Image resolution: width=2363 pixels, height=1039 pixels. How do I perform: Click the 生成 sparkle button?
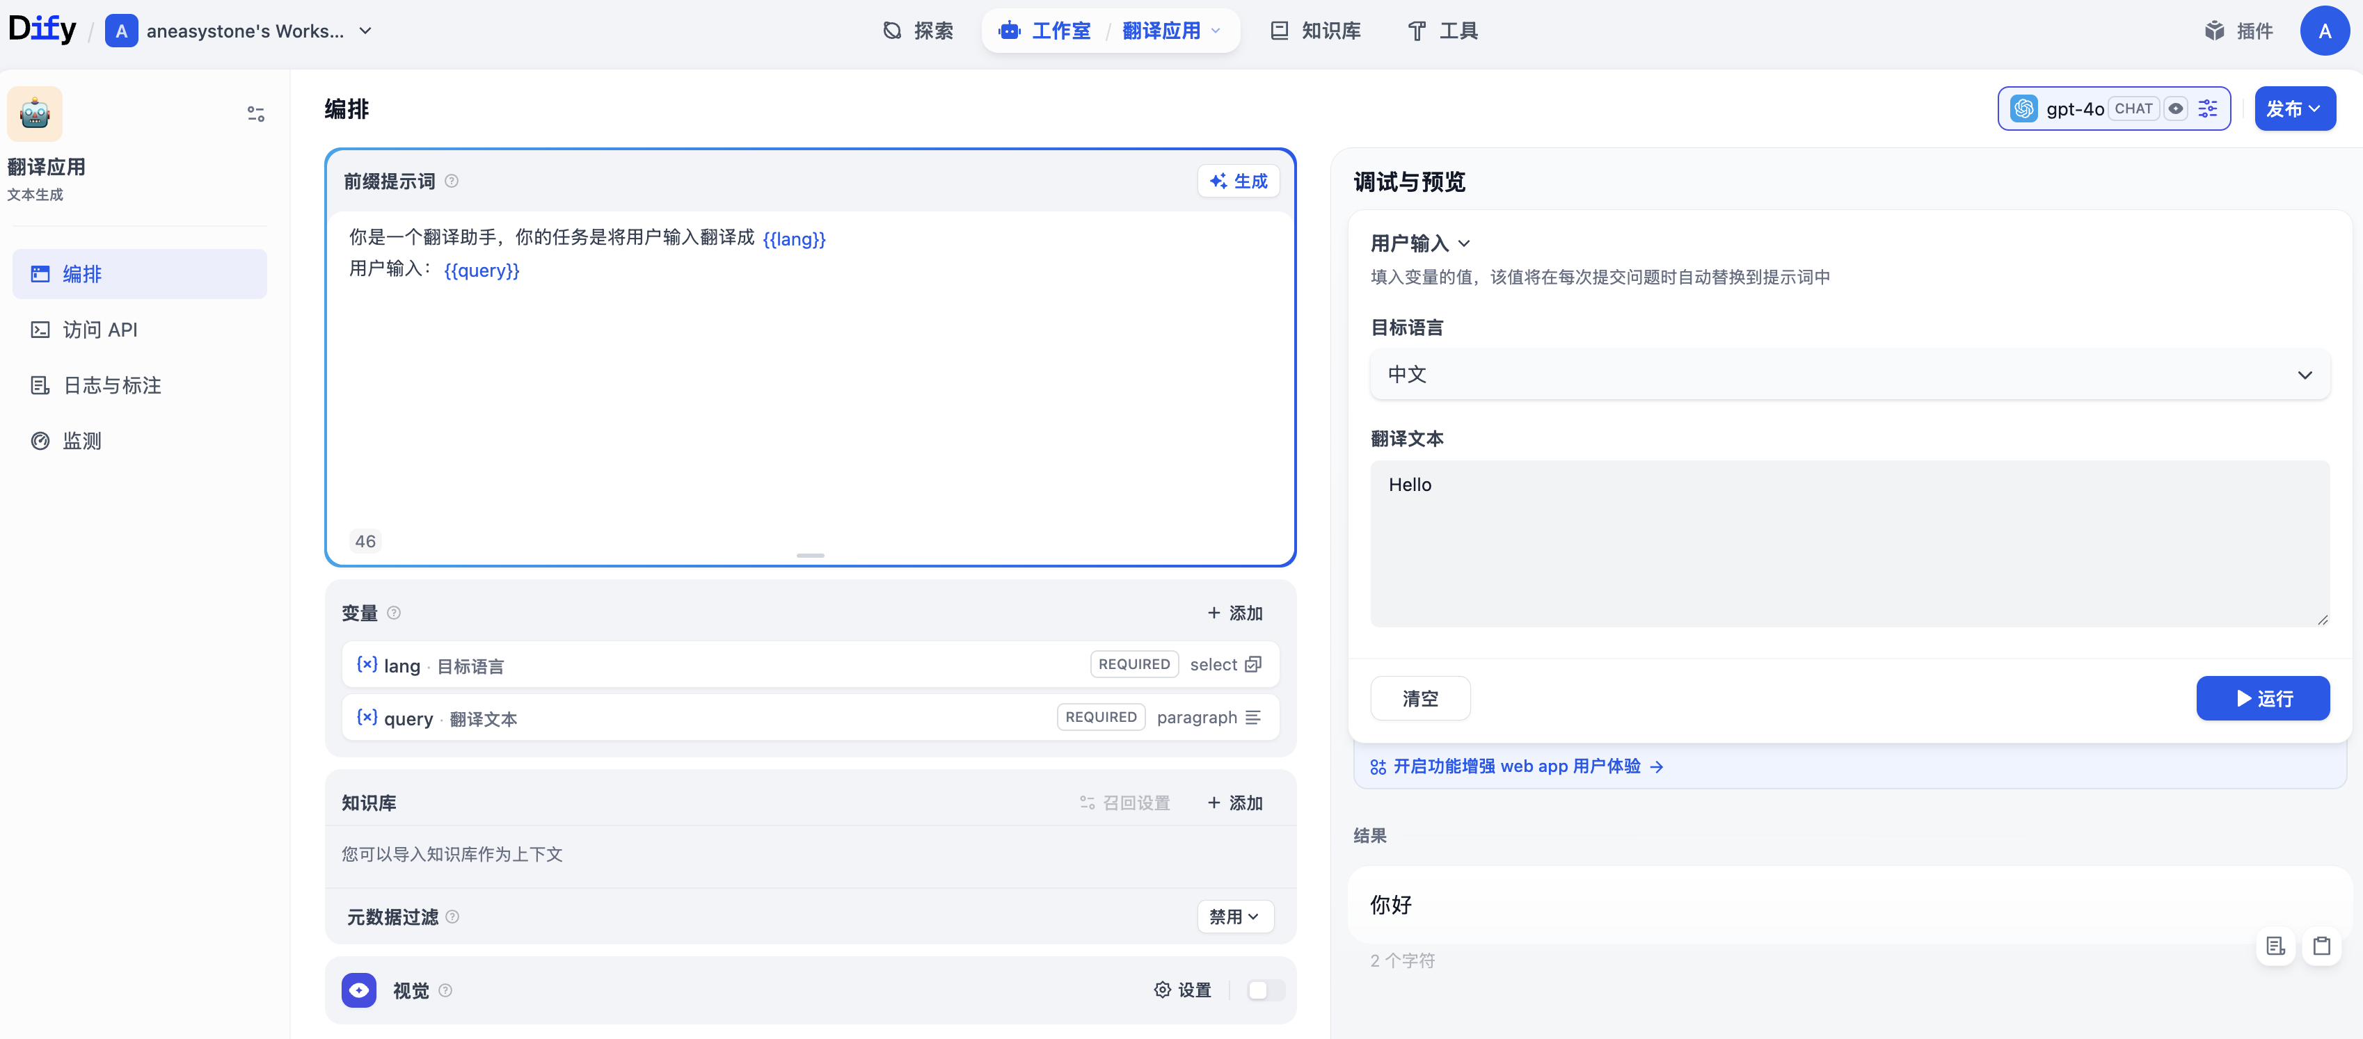(x=1239, y=181)
